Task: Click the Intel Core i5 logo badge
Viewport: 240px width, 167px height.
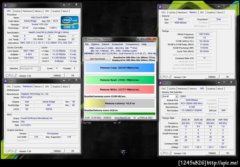Action: 70,23
